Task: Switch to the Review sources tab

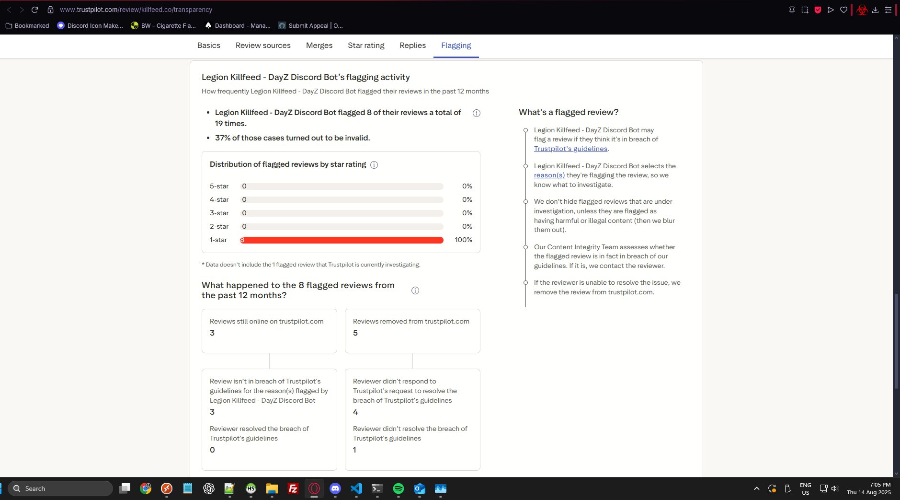Action: pos(263,46)
